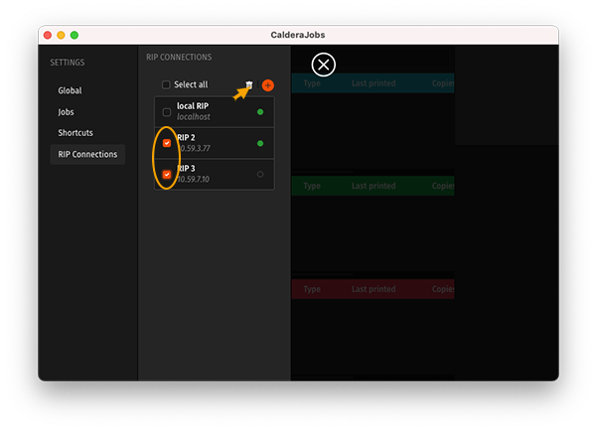Check the local RIP checkbox
This screenshot has width=596, height=430.
click(167, 112)
